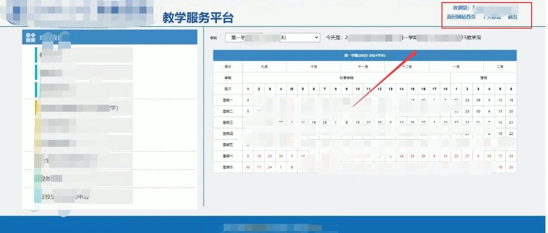The width and height of the screenshot is (548, 233).
Task: Click the four-square apps icon in the left panel header
Action: pos(31,37)
